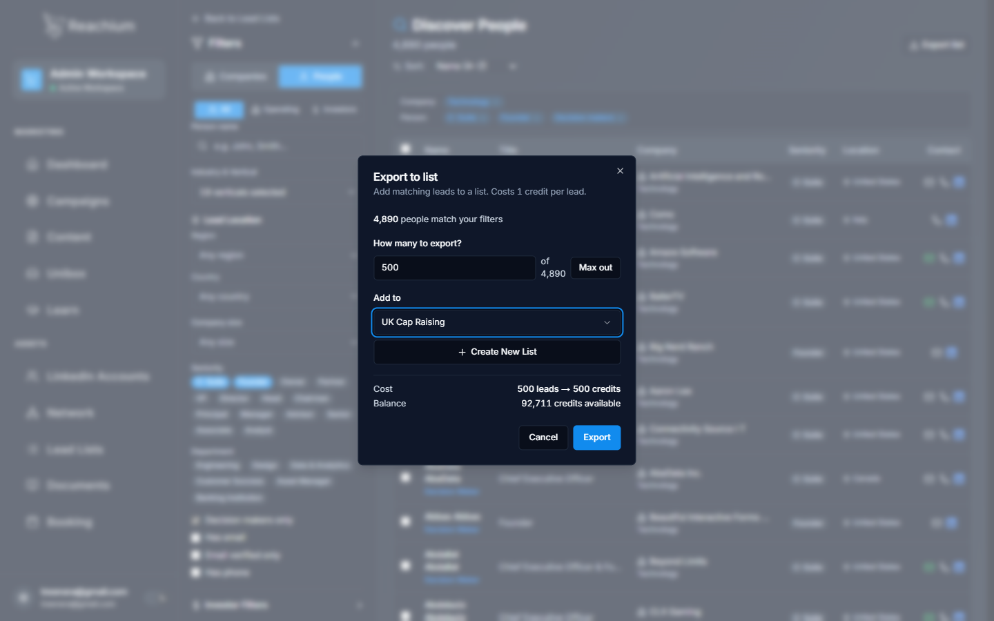
Task: Click the 'Costs 1 credit per lead' description
Action: 538,192
